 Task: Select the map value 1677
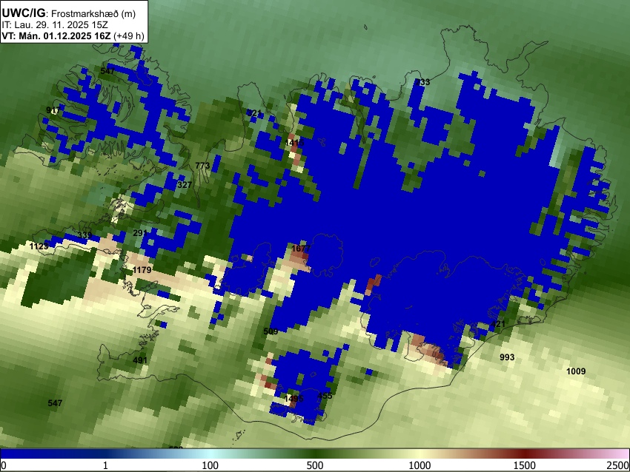[x=301, y=249]
